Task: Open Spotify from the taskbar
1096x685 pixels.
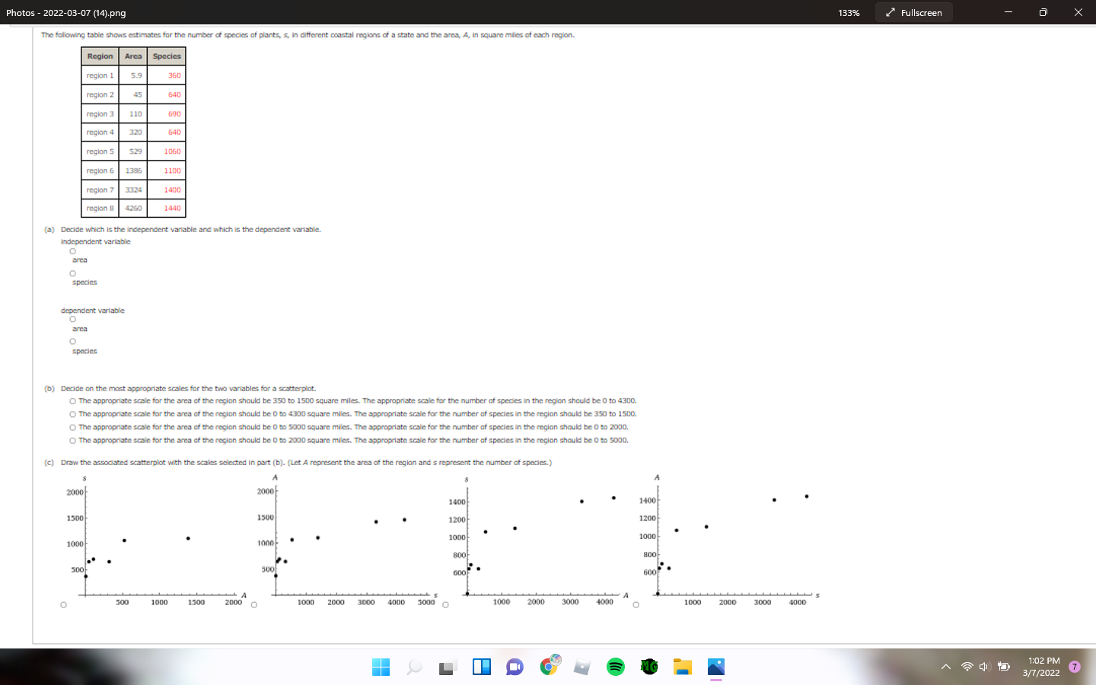Action: click(615, 667)
